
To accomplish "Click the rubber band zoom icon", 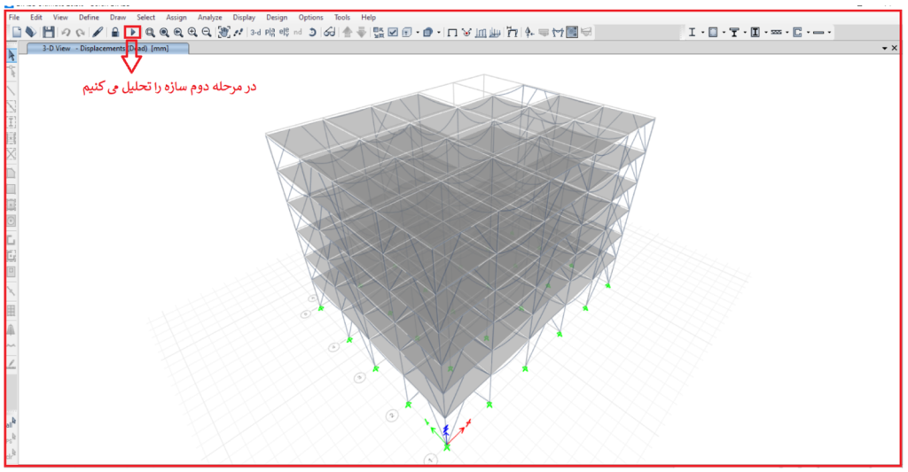I will [150, 33].
